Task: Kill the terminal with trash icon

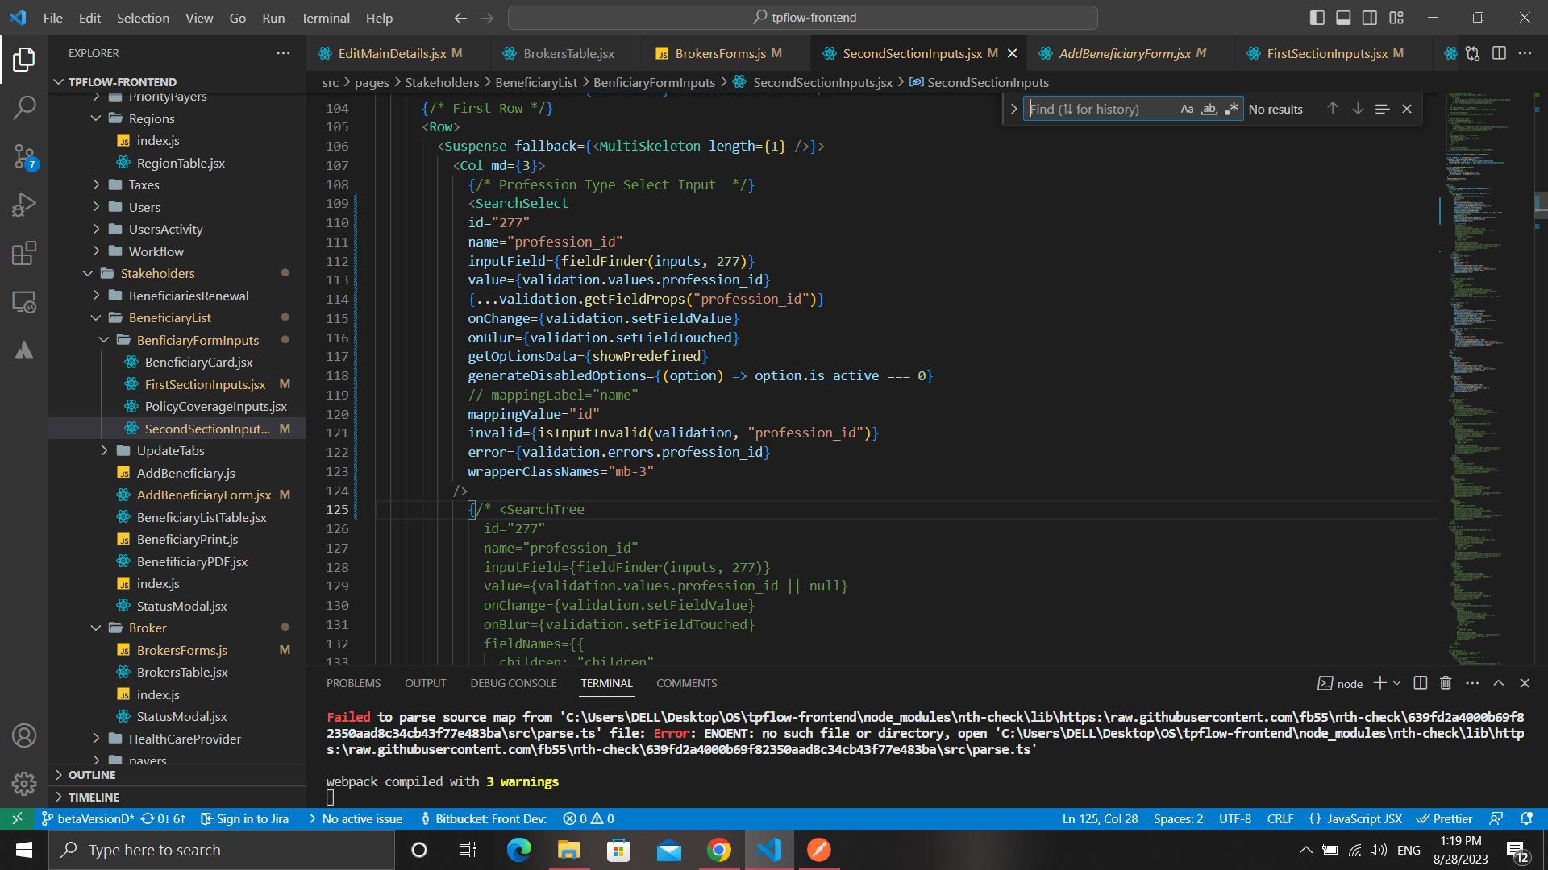Action: click(1446, 683)
